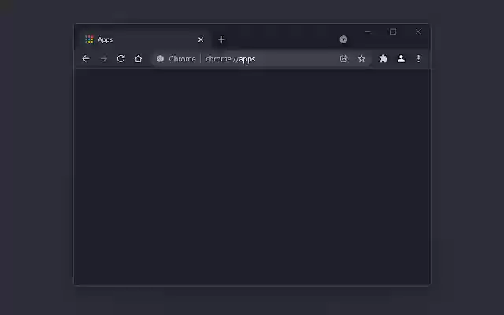Click the forward navigation arrow
This screenshot has width=504, height=315.
pos(104,59)
